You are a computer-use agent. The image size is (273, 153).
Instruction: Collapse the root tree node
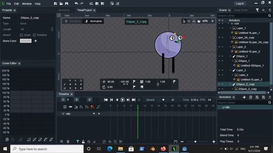point(229,24)
